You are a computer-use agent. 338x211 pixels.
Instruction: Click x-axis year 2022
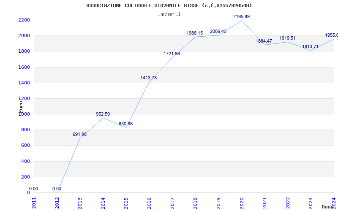(x=288, y=203)
